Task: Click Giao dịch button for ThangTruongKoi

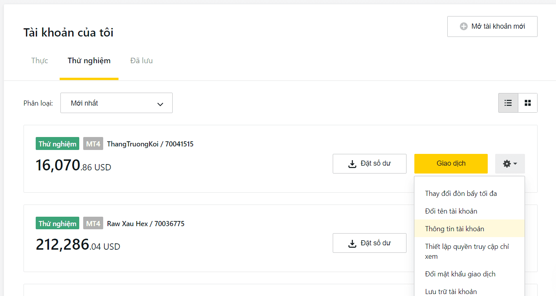Action: coord(451,164)
